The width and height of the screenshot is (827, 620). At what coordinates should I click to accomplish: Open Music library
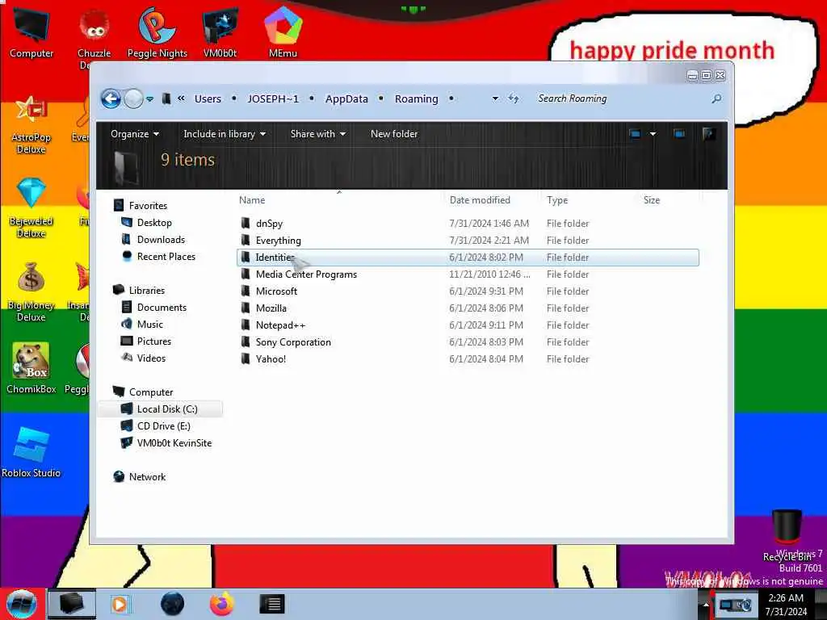pos(149,325)
